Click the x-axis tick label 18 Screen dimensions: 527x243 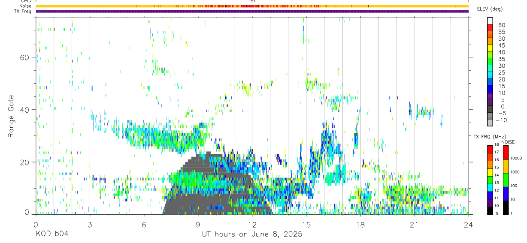(360, 224)
